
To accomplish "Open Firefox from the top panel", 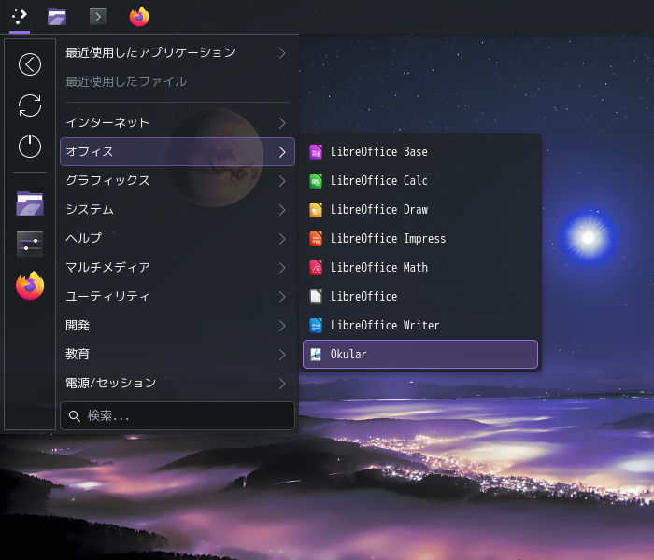I will (139, 17).
